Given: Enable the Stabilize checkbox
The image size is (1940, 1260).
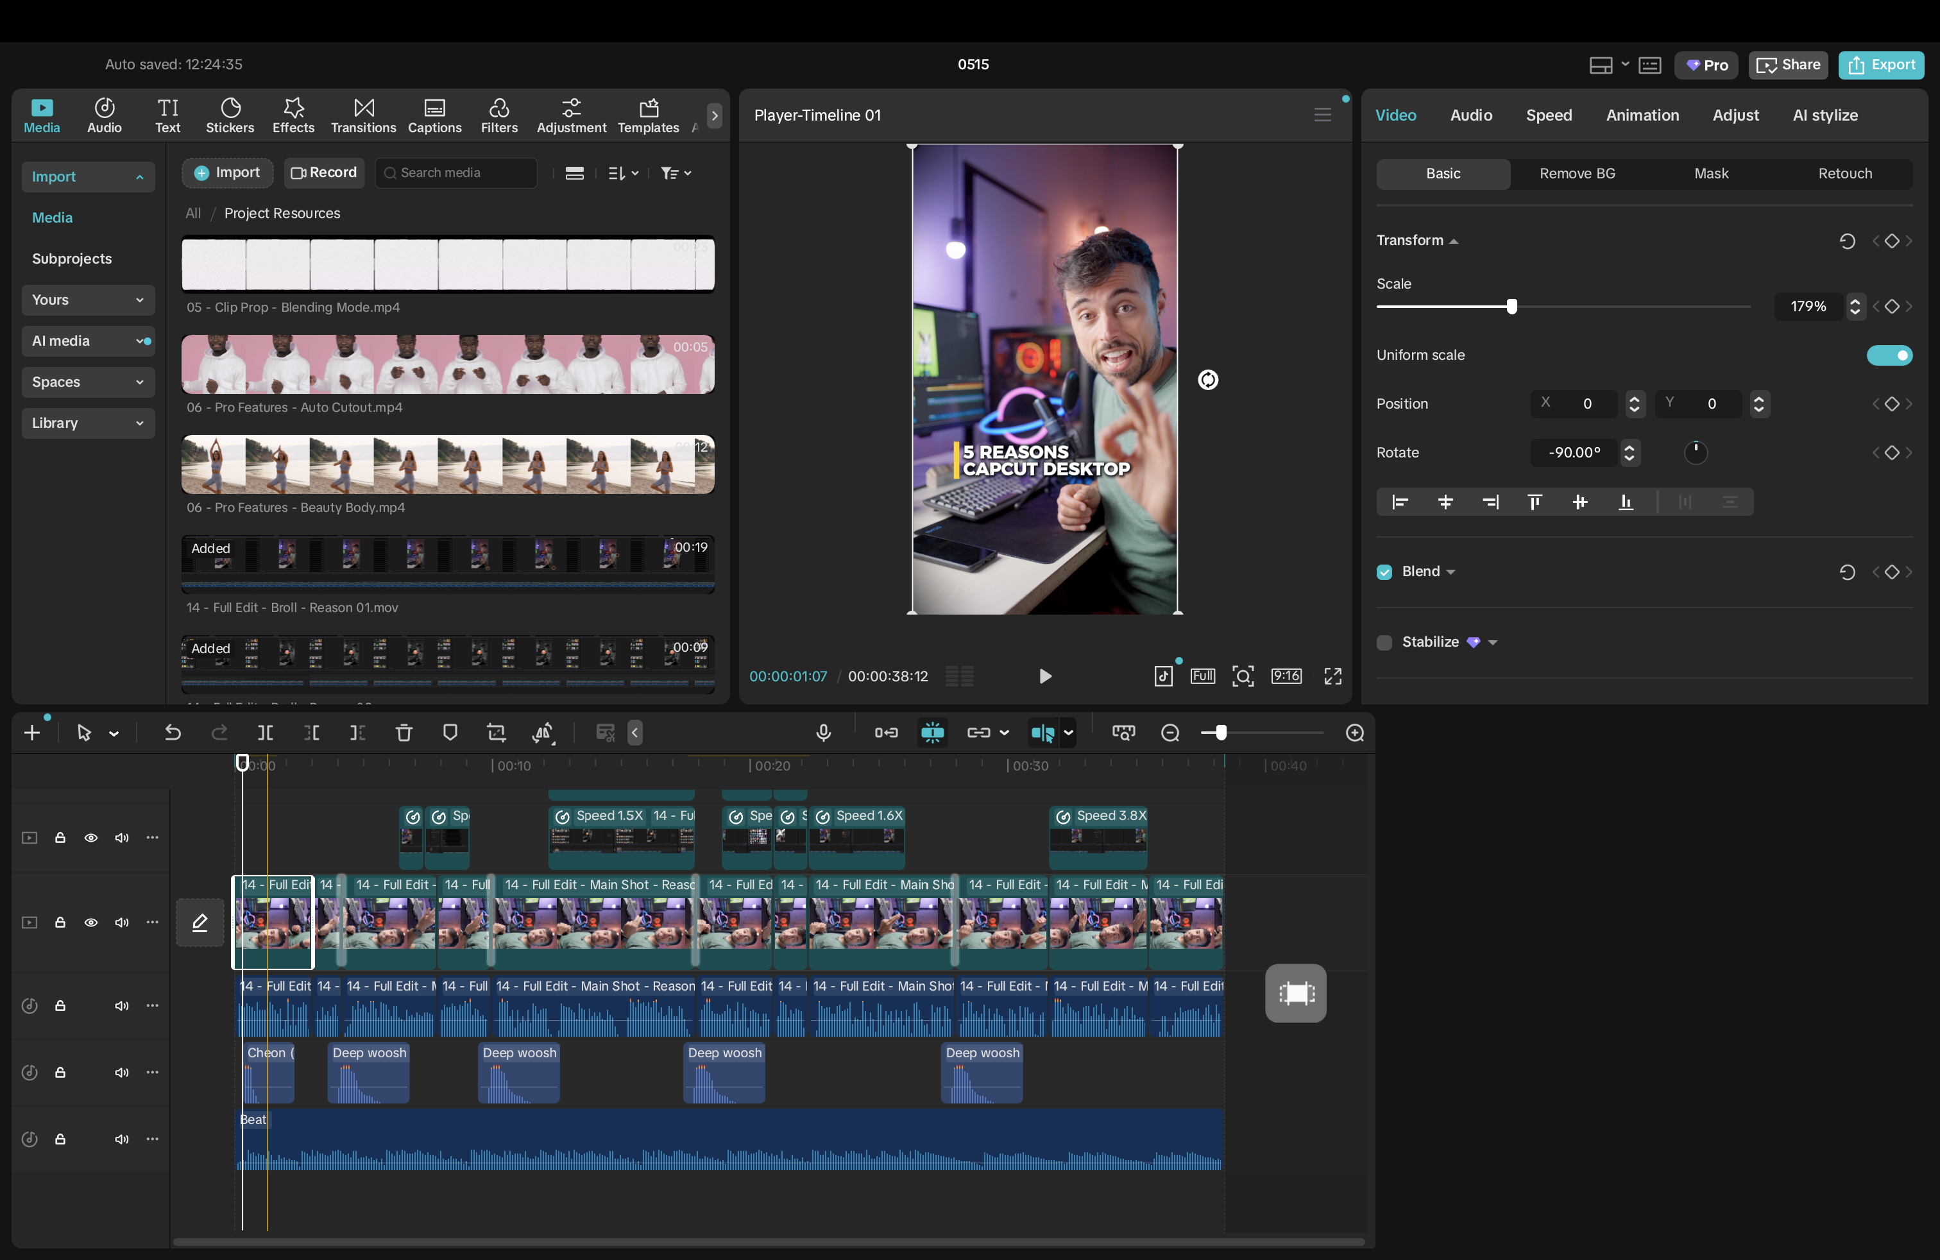Looking at the screenshot, I should click(x=1384, y=642).
